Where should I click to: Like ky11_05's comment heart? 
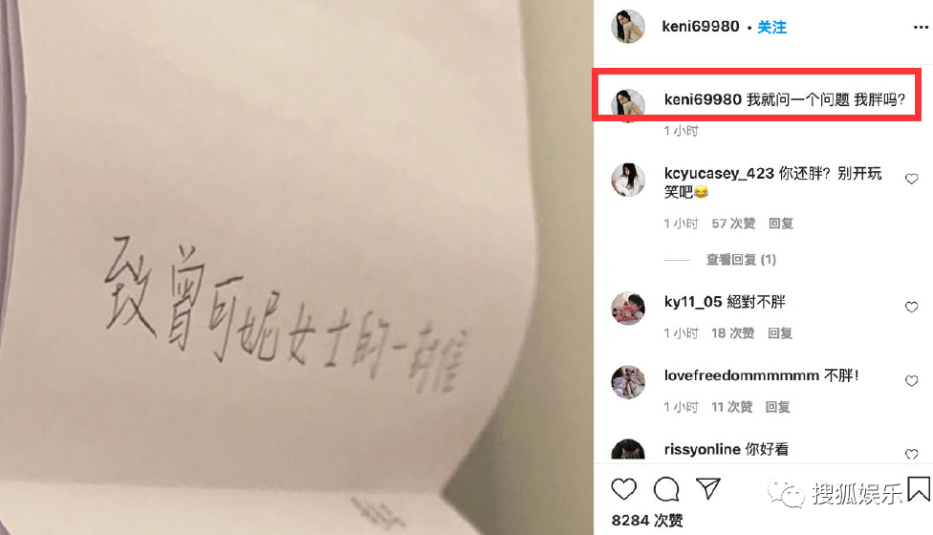point(912,308)
